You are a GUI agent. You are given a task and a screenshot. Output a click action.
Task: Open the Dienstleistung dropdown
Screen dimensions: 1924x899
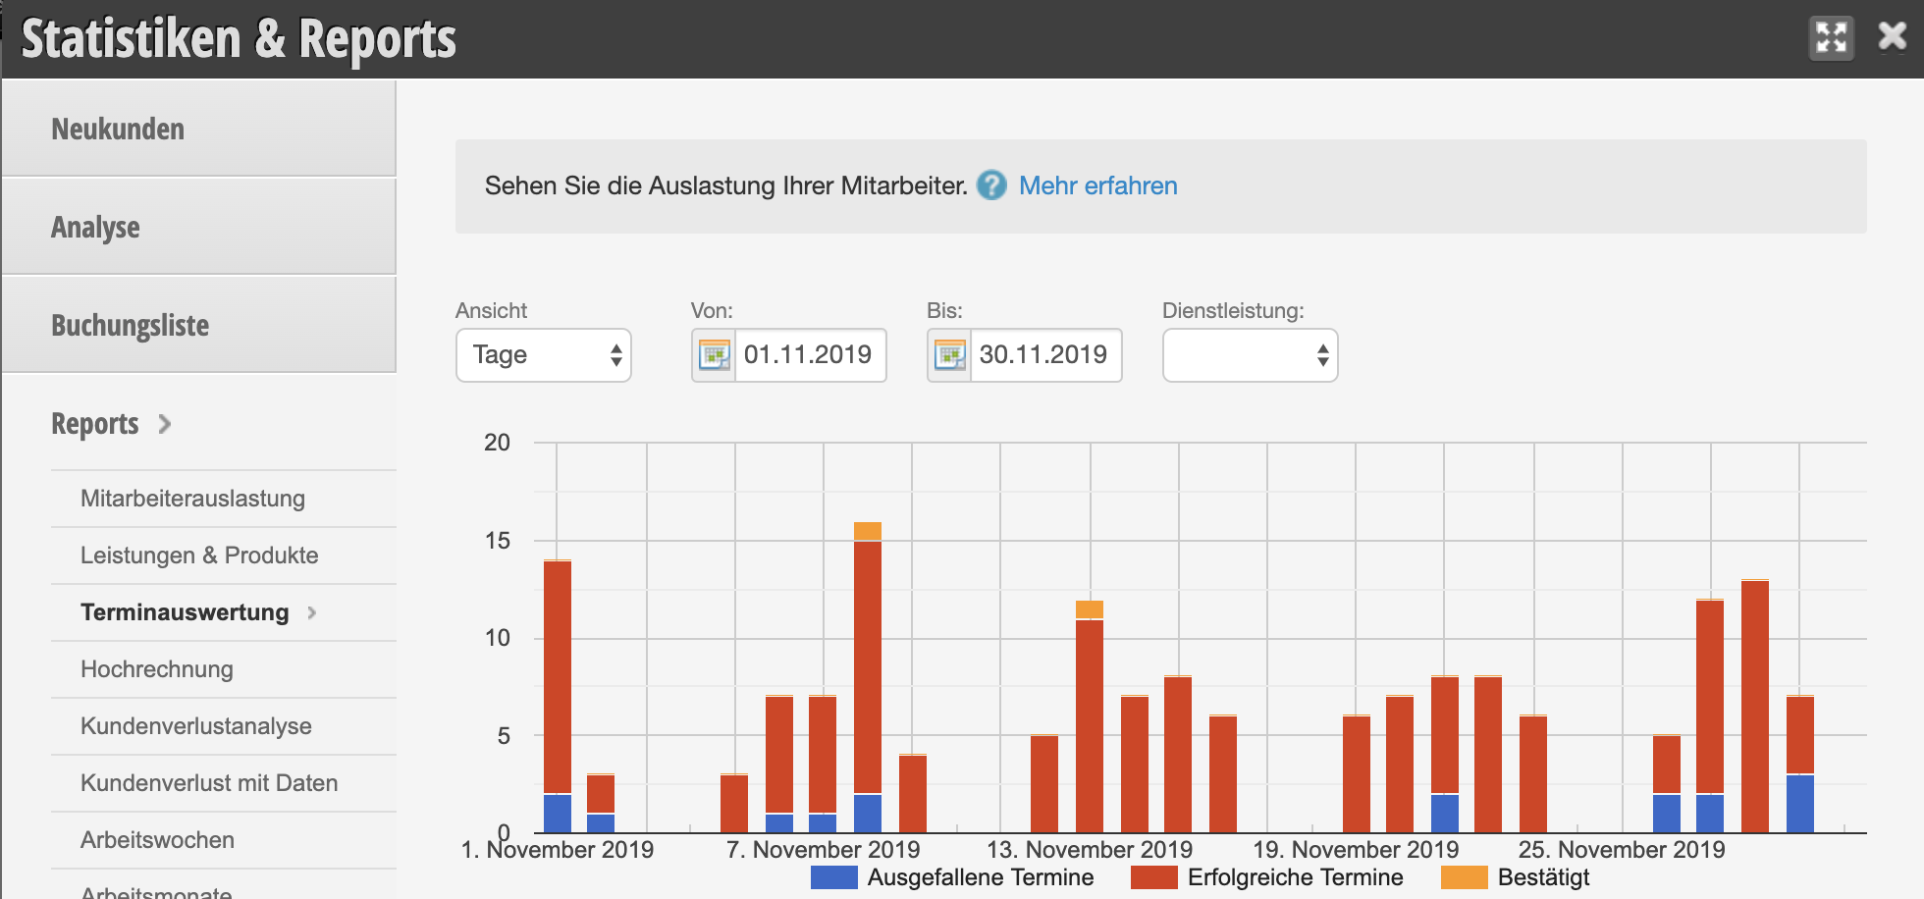(1250, 355)
